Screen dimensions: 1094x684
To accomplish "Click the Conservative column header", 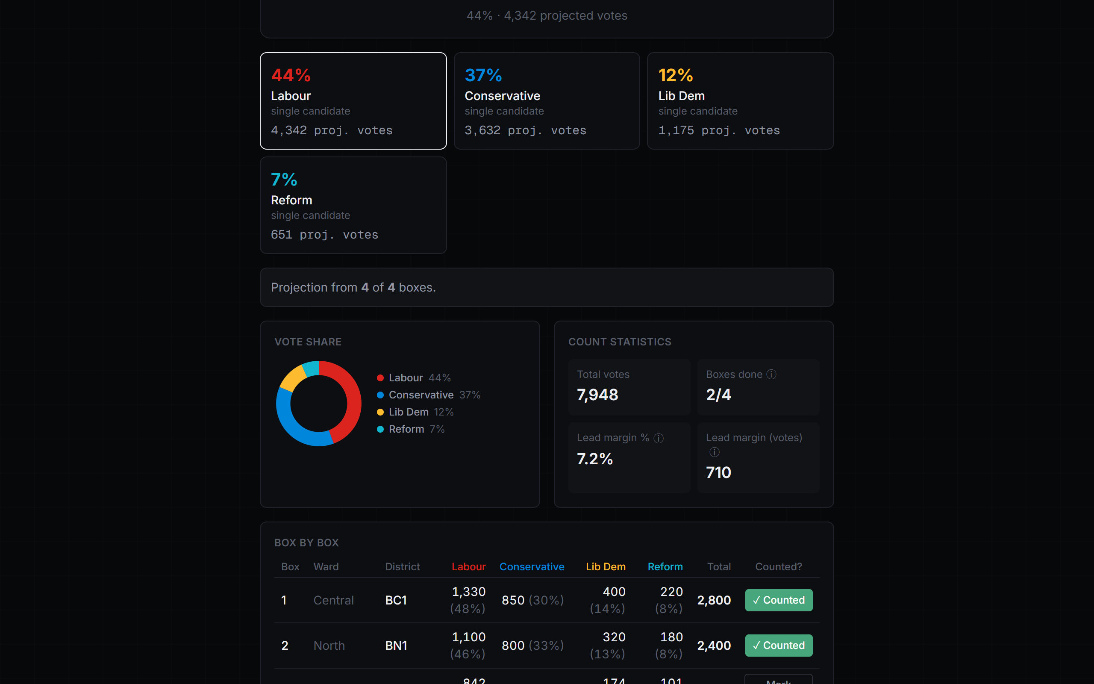I will point(532,566).
